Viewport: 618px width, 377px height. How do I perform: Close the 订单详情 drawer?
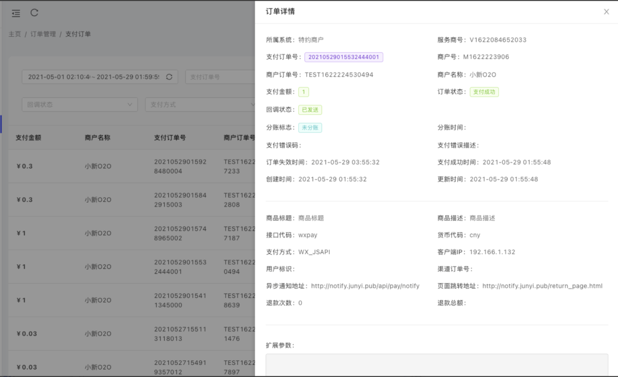(606, 11)
